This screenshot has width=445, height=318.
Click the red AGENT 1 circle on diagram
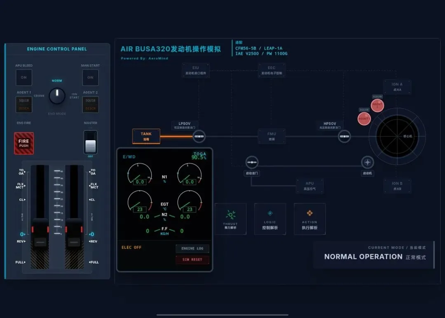click(x=364, y=119)
